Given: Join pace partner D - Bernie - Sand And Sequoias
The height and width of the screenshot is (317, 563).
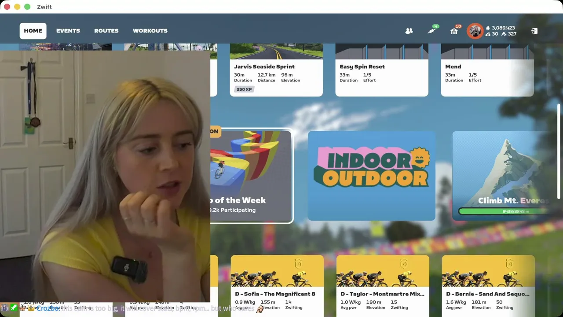Looking at the screenshot, I should [488, 286].
